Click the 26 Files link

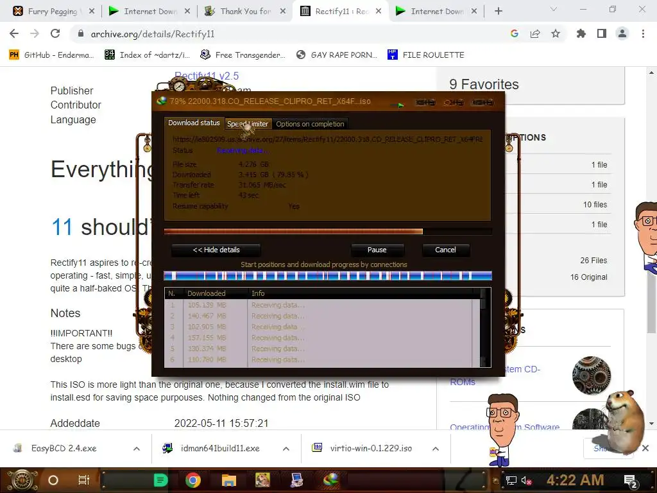pyautogui.click(x=593, y=261)
